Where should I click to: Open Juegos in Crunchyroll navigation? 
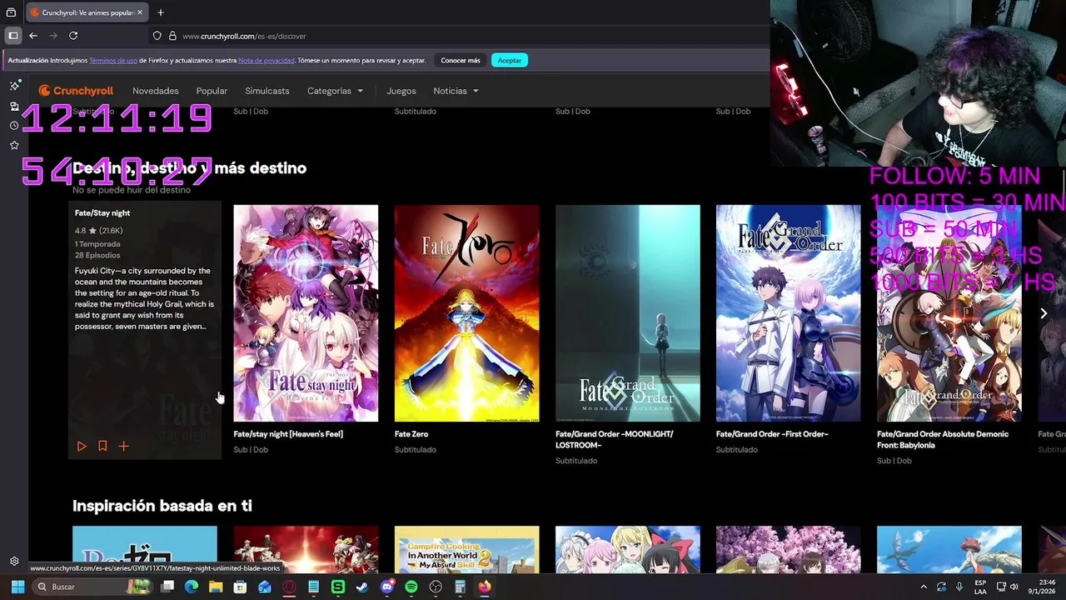point(401,91)
